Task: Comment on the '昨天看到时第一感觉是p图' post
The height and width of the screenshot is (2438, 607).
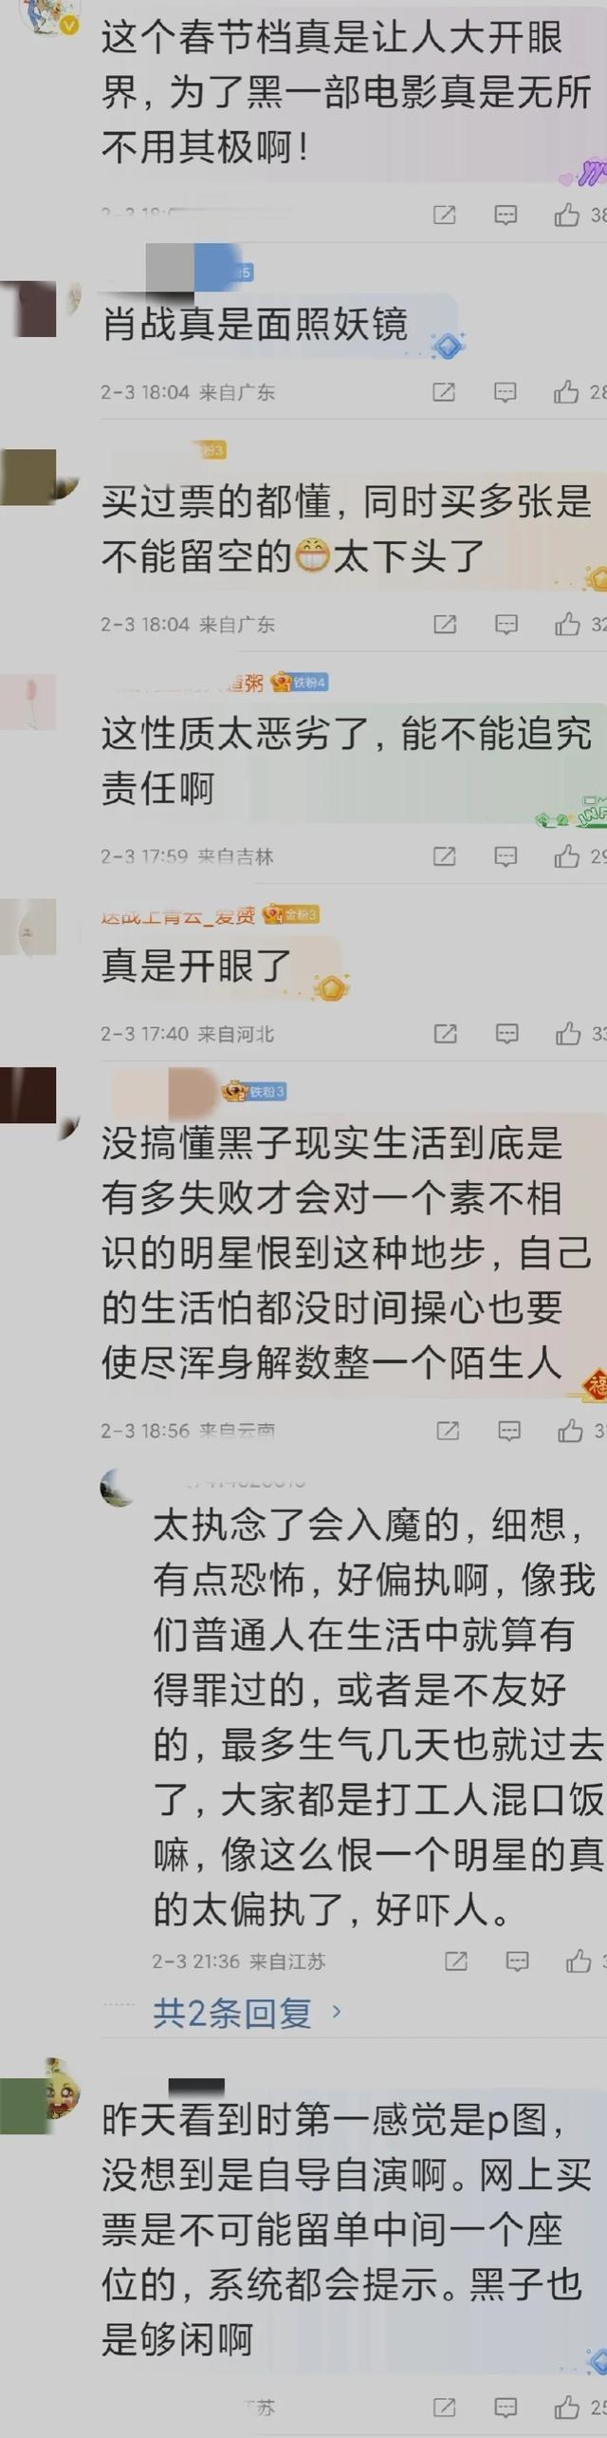Action: [x=506, y=2408]
